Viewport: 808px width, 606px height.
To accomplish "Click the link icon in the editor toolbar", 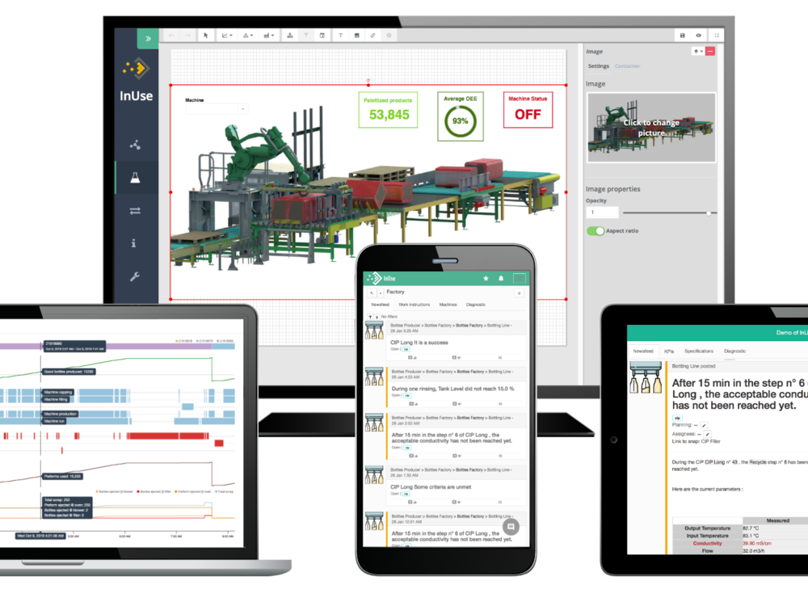I will [x=372, y=36].
